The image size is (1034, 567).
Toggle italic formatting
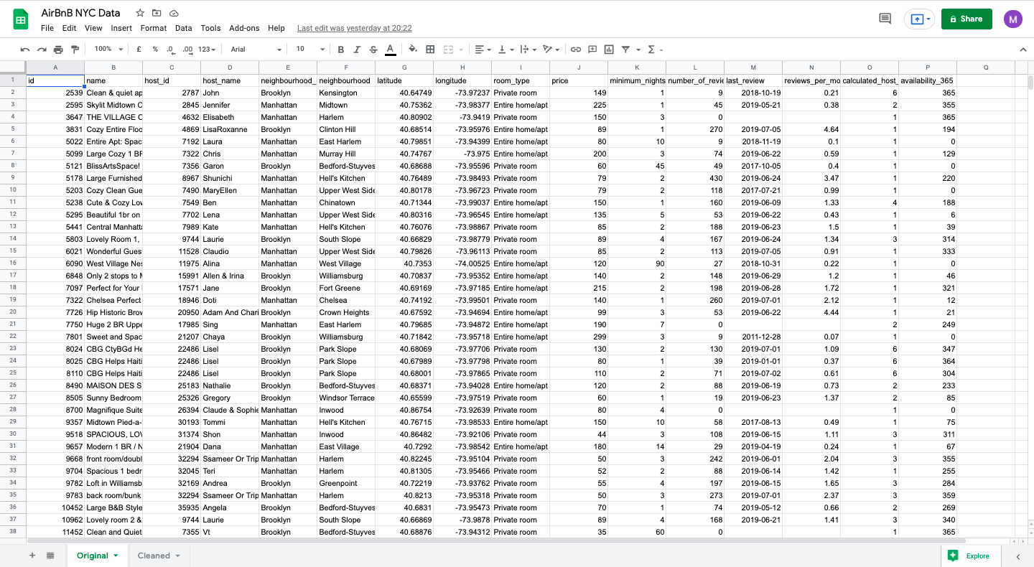357,50
